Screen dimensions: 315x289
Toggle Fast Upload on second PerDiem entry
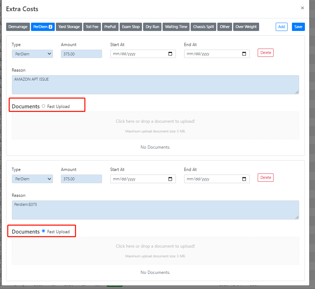coord(44,231)
